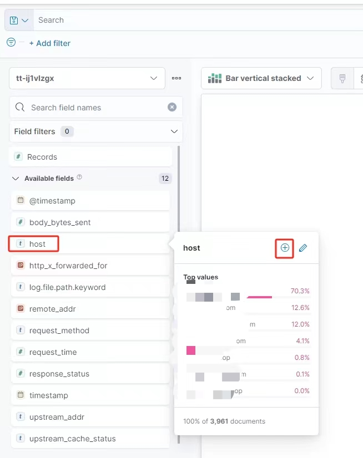
Task: Add host field to workspace
Action: [285, 248]
